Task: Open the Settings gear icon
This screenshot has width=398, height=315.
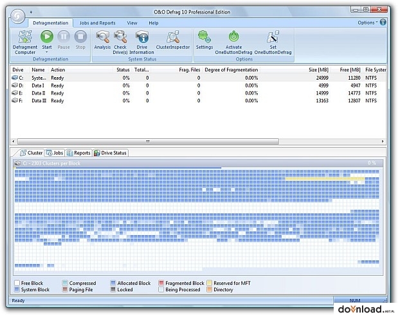Action: click(204, 37)
